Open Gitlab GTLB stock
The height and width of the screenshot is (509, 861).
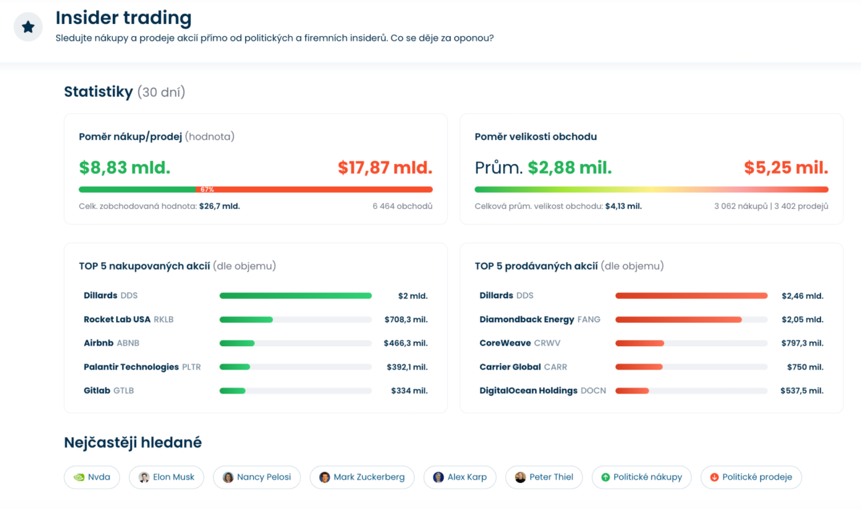coord(109,391)
